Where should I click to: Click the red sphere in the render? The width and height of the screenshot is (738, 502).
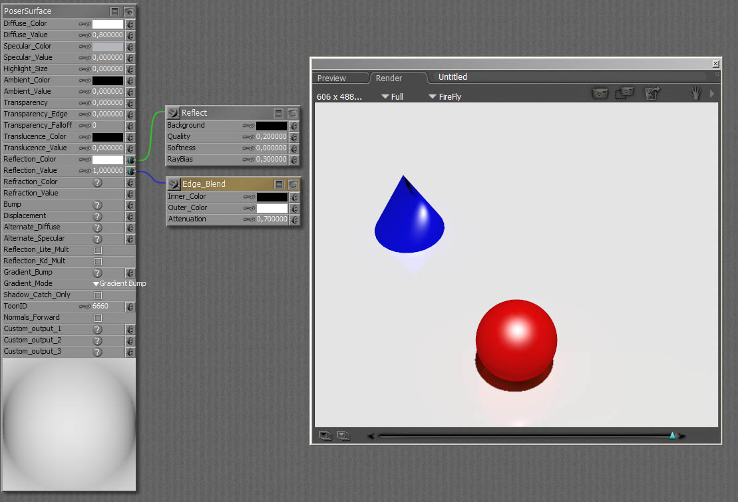click(x=516, y=340)
